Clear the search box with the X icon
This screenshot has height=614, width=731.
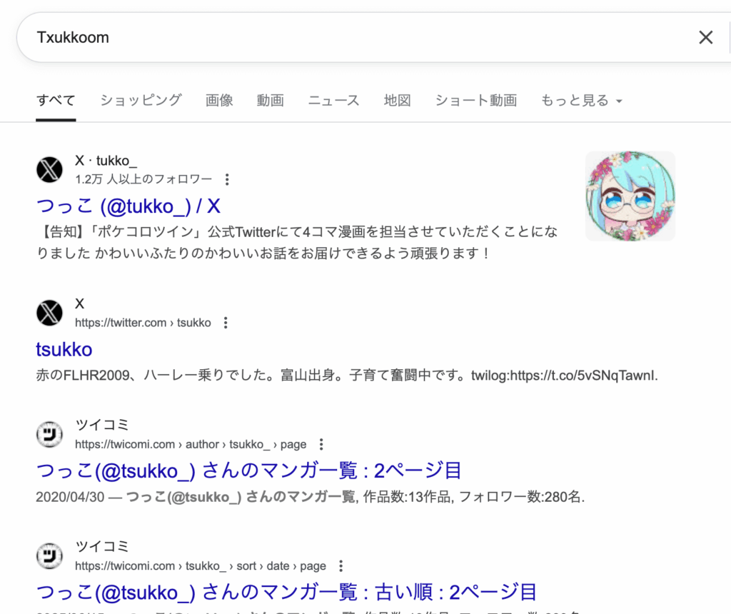(x=706, y=37)
